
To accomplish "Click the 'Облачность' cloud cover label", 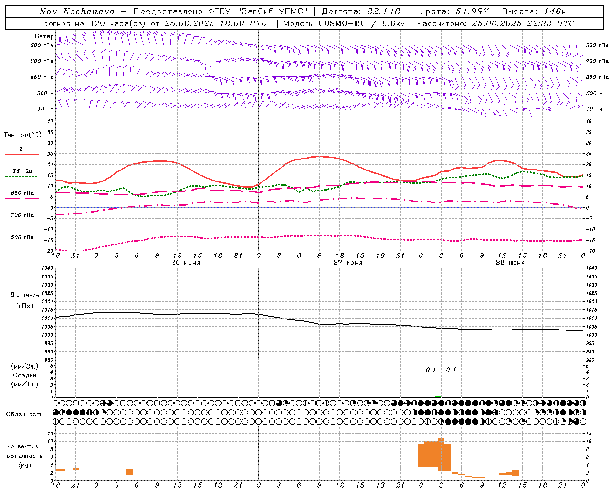I will [24, 415].
